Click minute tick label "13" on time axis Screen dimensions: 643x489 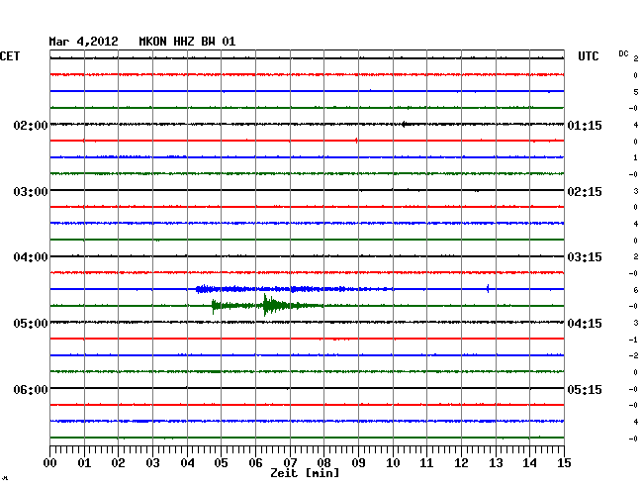click(x=496, y=463)
